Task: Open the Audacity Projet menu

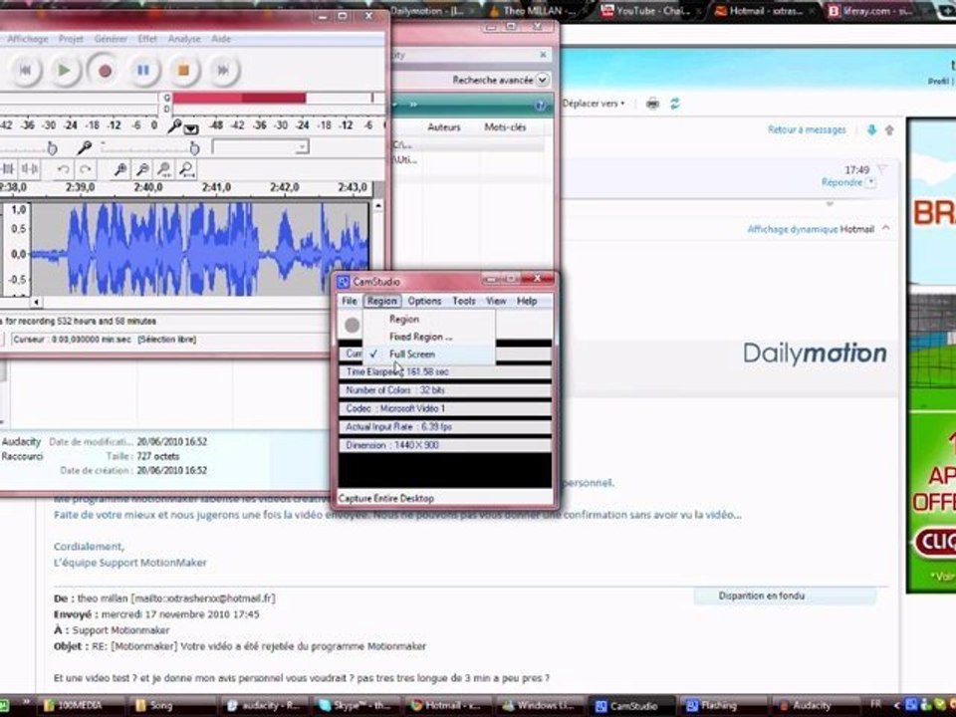Action: point(71,39)
